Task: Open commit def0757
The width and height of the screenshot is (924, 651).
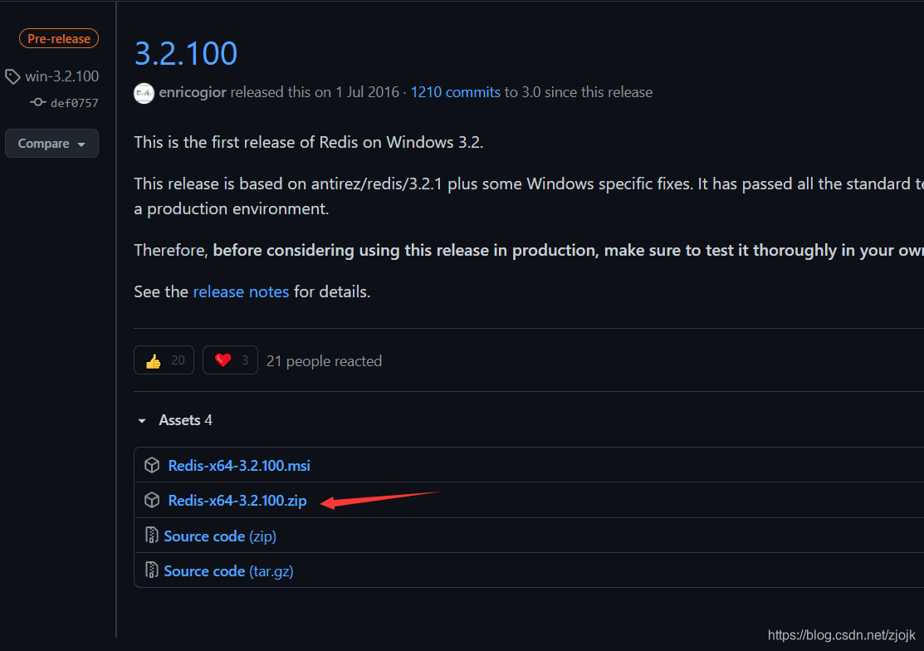Action: click(x=74, y=103)
